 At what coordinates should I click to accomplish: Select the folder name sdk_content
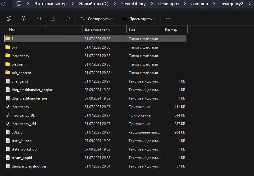(x=21, y=73)
